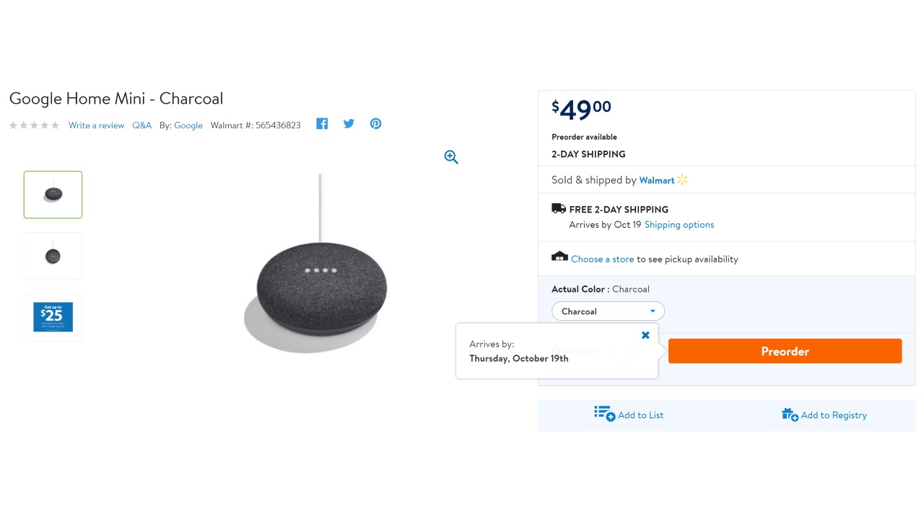Click the Preorder button
This screenshot has height=519, width=924.
click(785, 351)
